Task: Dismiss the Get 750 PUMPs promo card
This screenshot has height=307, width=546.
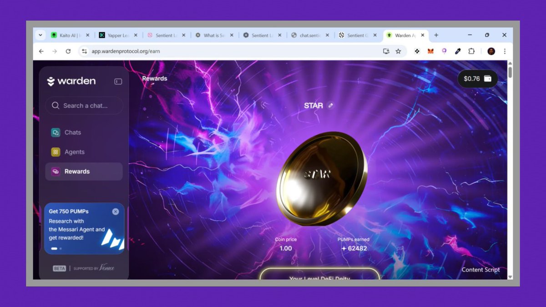Action: [x=116, y=211]
